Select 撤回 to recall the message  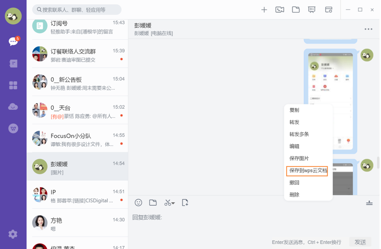[295, 183]
